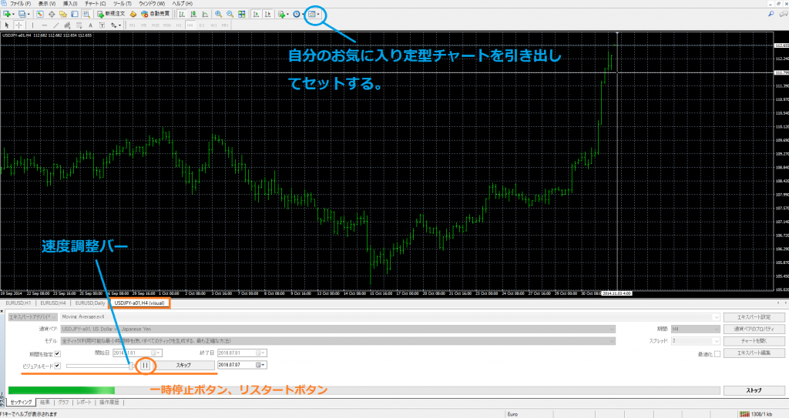Open the チャート menu

coord(95,4)
